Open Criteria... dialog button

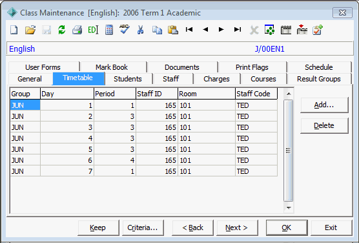[143, 227]
